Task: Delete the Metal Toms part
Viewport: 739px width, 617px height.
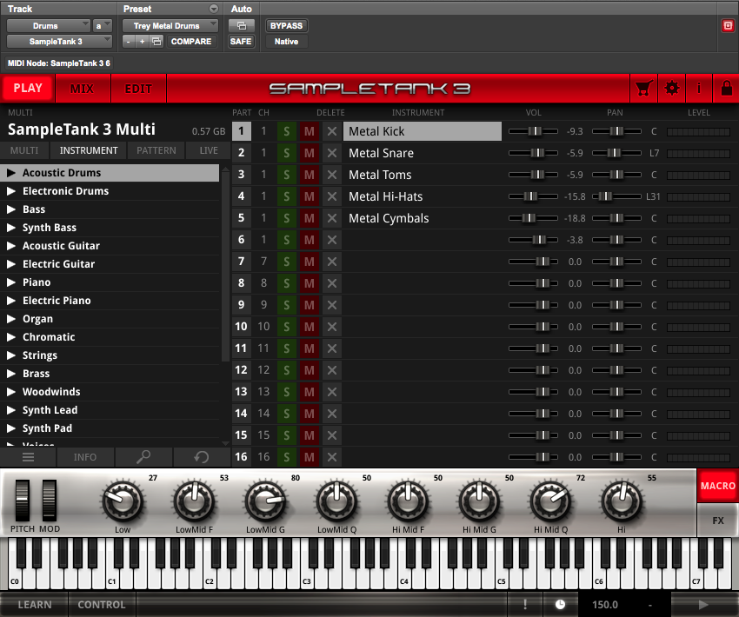Action: 332,175
